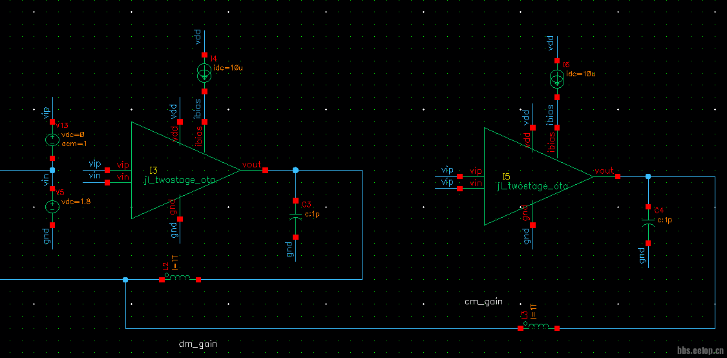Viewport: 727px width, 358px height.
Task: Click vdd wire label above I6
Action: 551,44
